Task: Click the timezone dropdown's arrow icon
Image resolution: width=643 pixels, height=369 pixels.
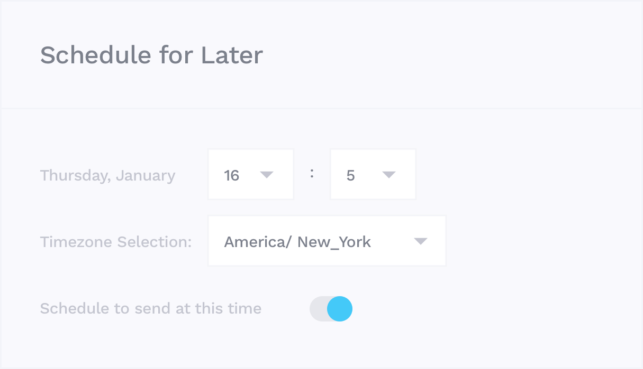Action: tap(421, 241)
